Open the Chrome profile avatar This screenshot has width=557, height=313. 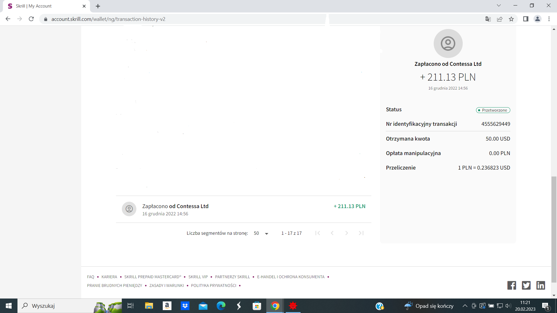coord(537,19)
